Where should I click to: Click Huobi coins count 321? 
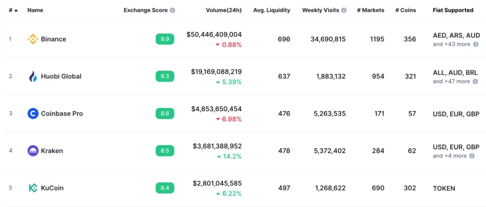(x=410, y=76)
